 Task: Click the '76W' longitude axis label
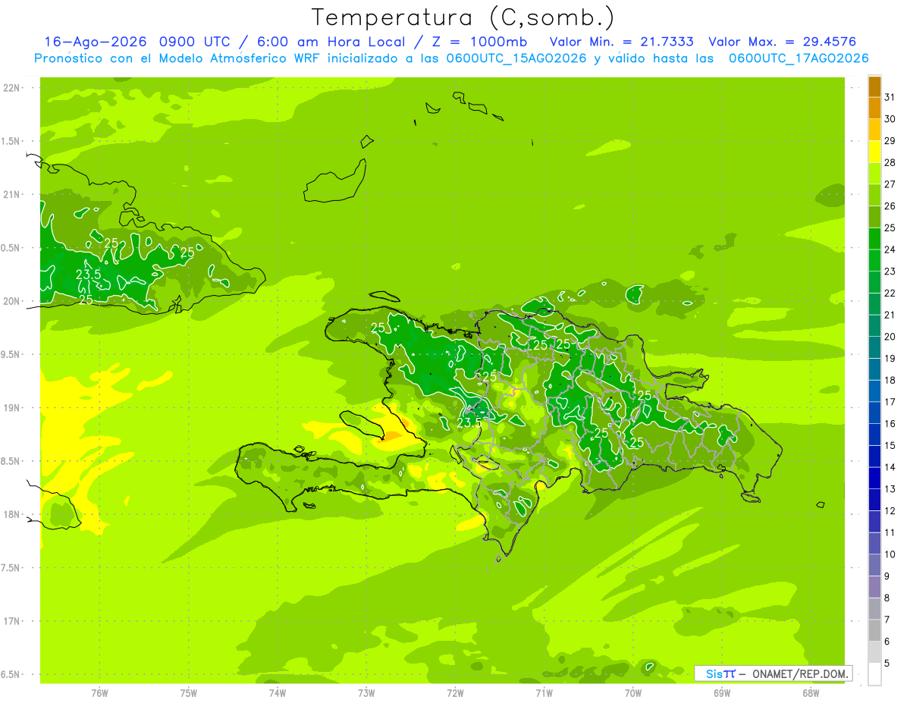click(99, 692)
